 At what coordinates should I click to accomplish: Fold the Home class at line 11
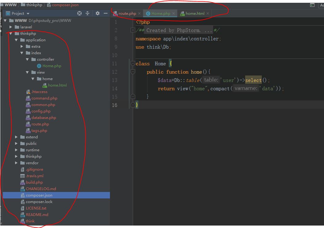(133, 64)
